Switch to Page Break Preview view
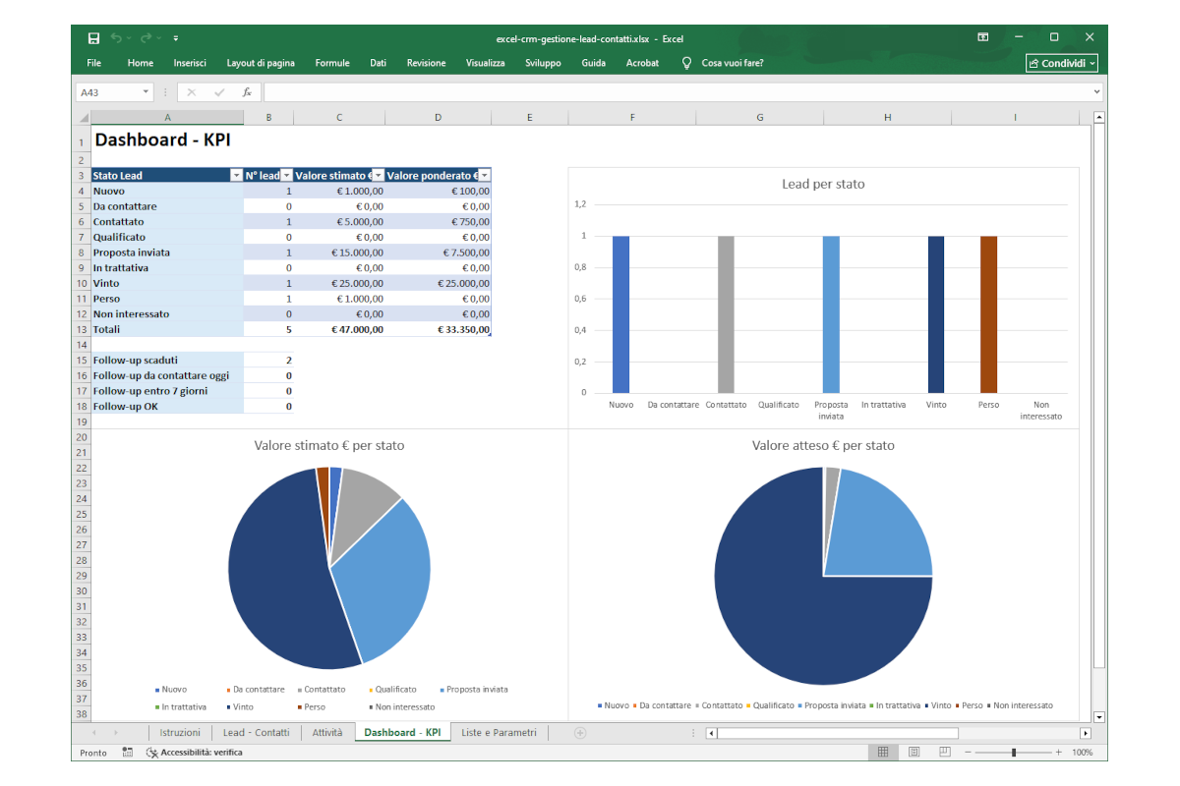The height and width of the screenshot is (786, 1180). 945,753
